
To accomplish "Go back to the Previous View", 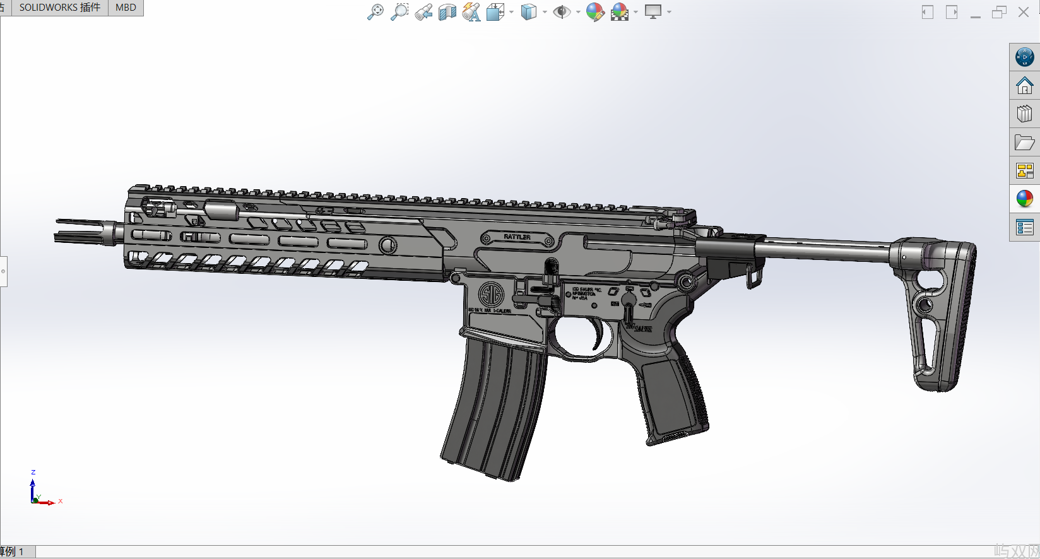I will (x=423, y=11).
